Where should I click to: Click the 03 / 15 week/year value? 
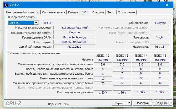tap(159, 47)
